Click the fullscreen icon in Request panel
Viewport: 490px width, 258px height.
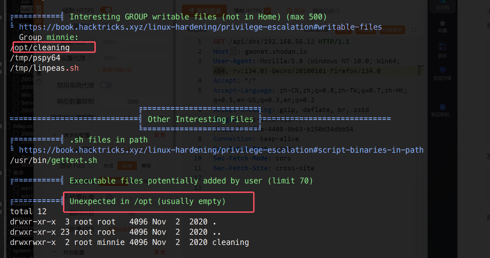click(x=414, y=30)
